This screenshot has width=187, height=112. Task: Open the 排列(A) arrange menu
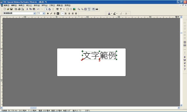click(44, 5)
